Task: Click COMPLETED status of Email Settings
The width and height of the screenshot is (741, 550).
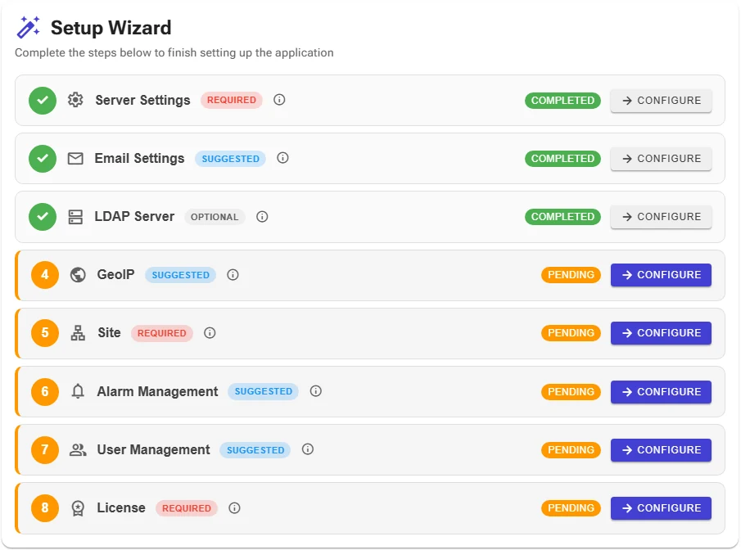Action: 563,158
